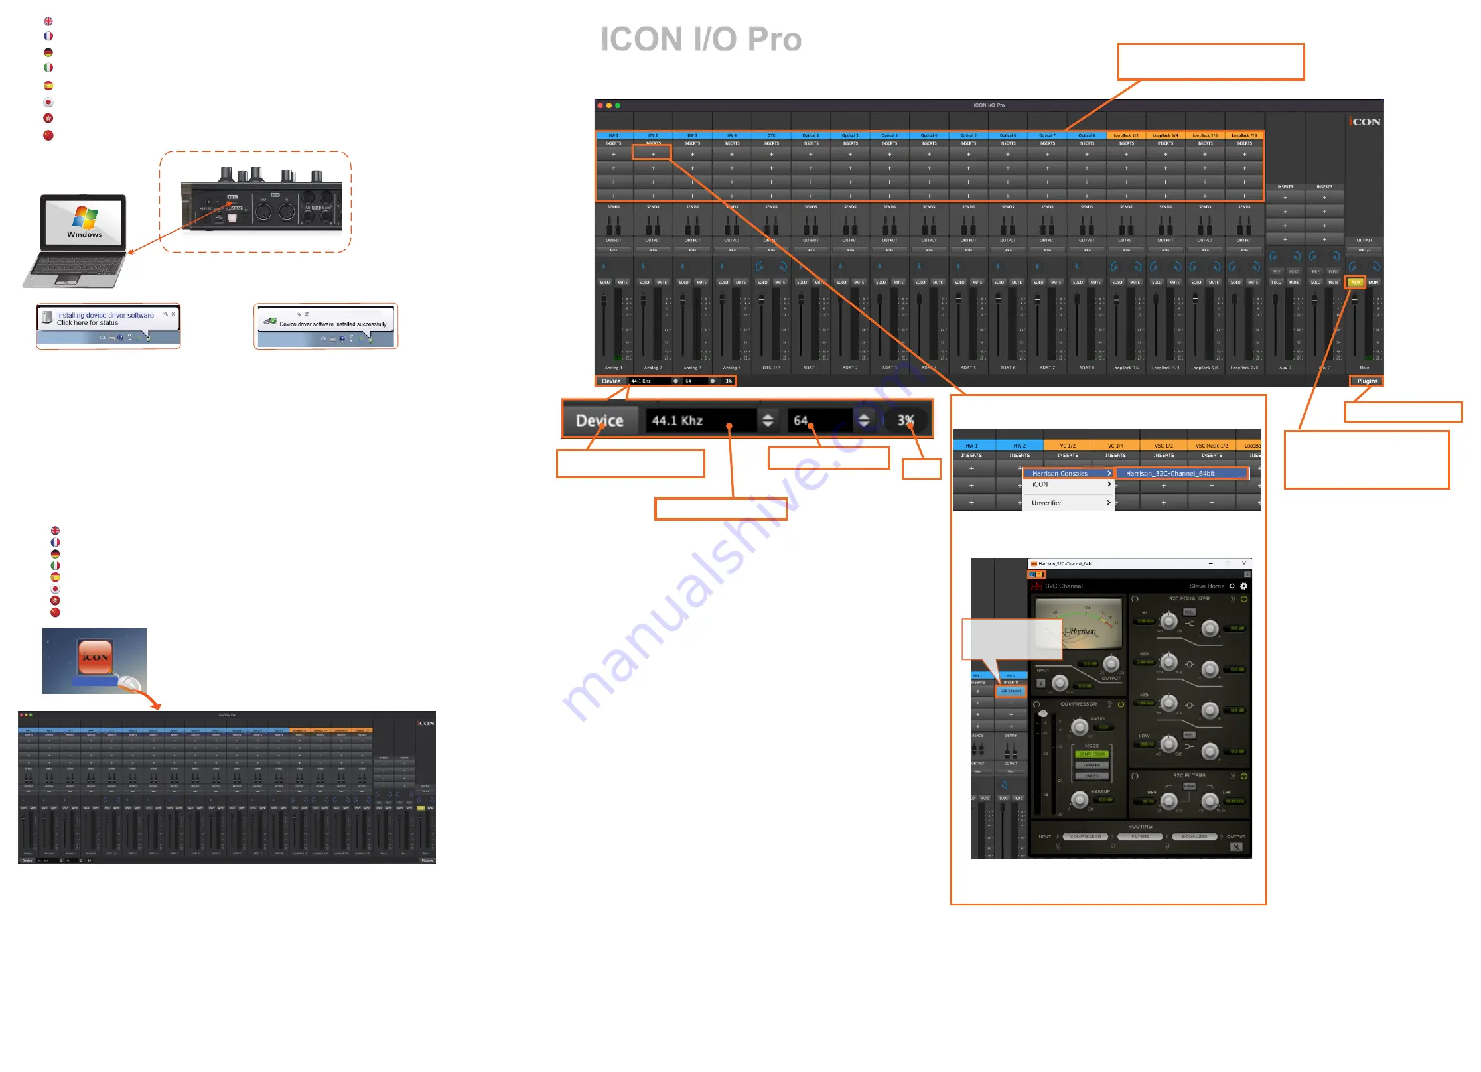
Task: Click the left pan knob on OTG 1/2 strip
Action: tap(760, 267)
